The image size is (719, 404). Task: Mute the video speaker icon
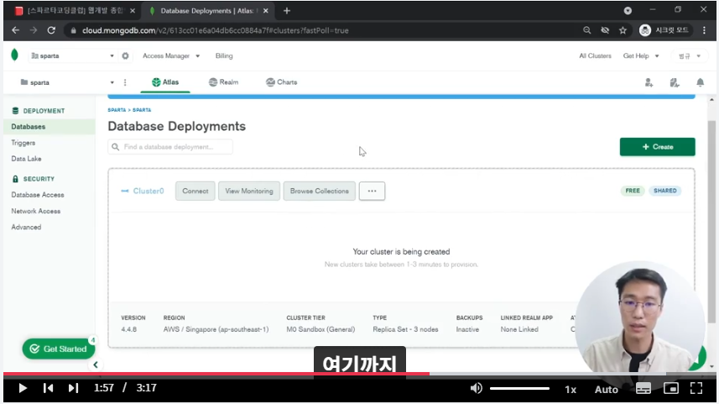pyautogui.click(x=476, y=388)
